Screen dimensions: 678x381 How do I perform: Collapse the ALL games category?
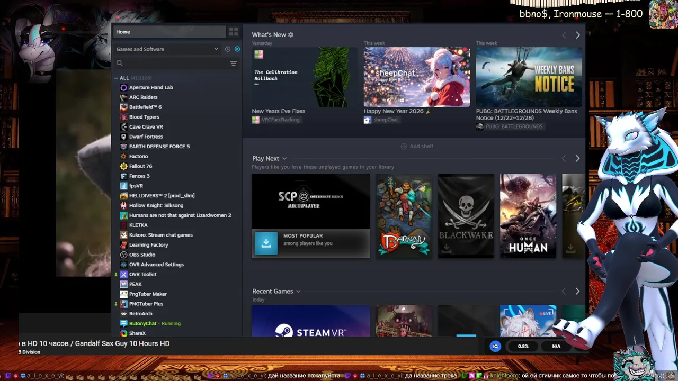tap(116, 78)
